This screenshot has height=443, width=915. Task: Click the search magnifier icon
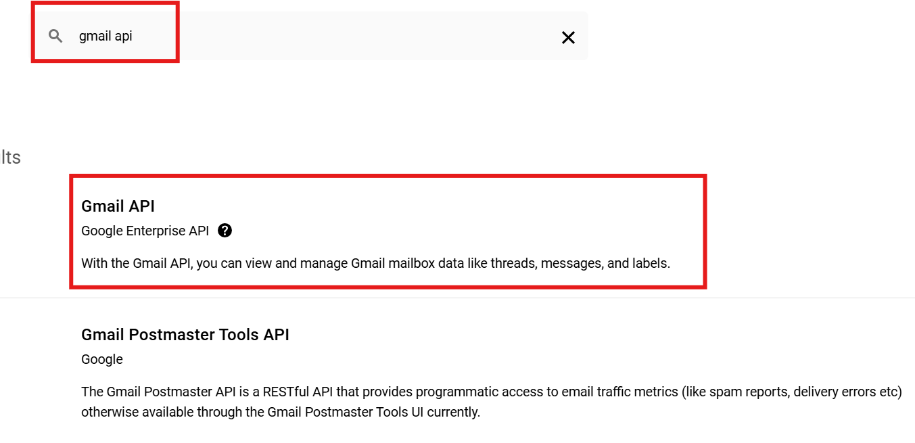pyautogui.click(x=56, y=37)
